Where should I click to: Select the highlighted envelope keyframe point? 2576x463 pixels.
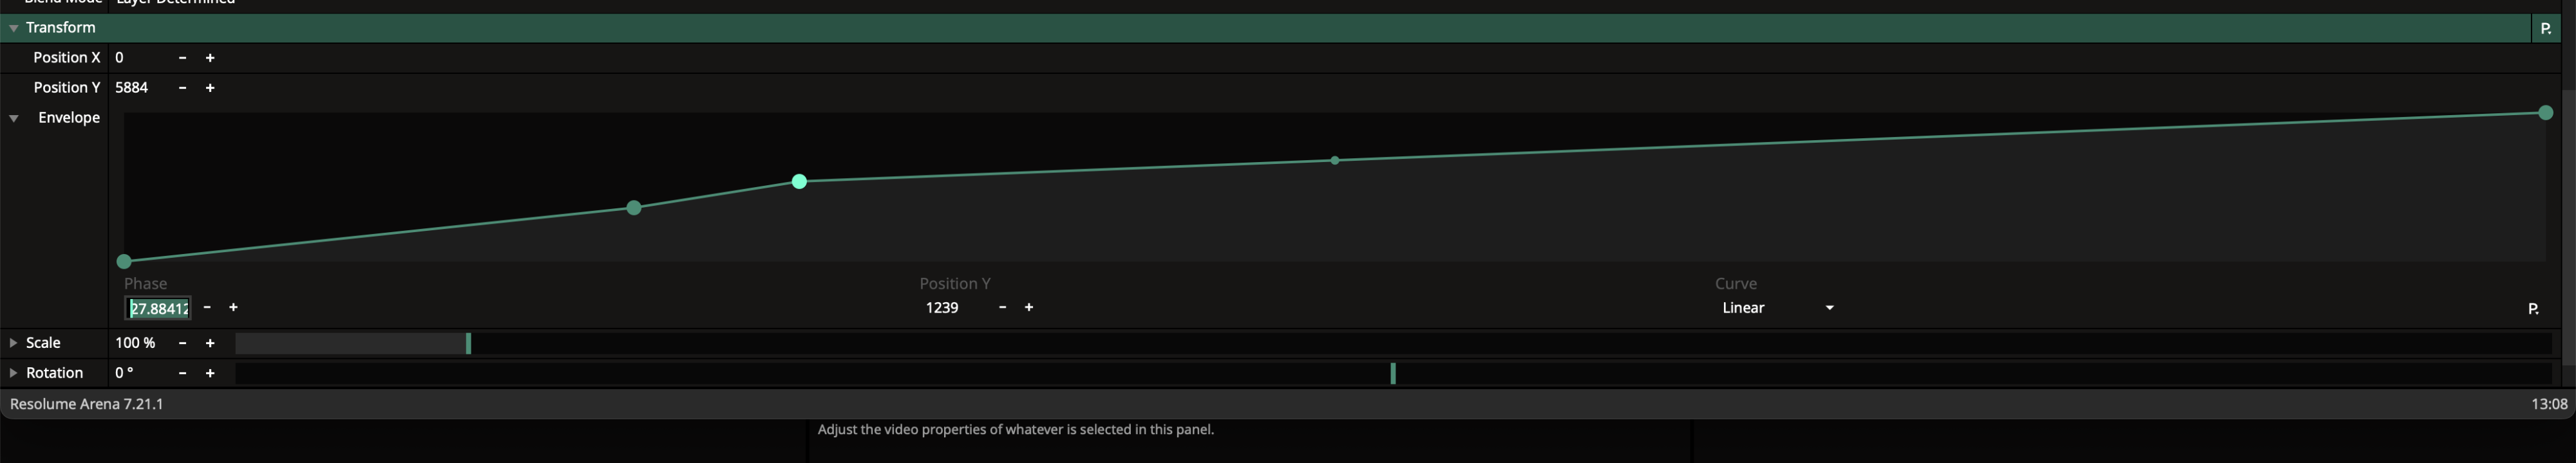[799, 181]
